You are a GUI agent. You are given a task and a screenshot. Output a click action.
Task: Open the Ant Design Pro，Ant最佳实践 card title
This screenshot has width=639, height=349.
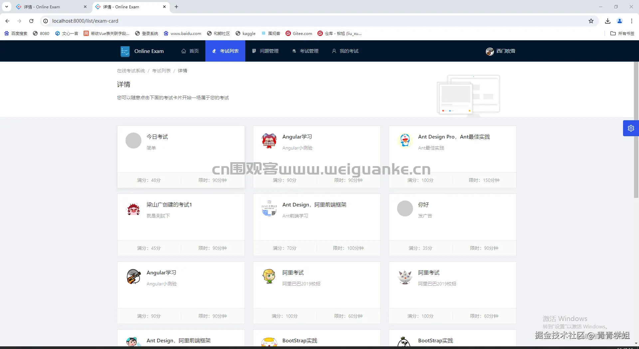tap(454, 137)
